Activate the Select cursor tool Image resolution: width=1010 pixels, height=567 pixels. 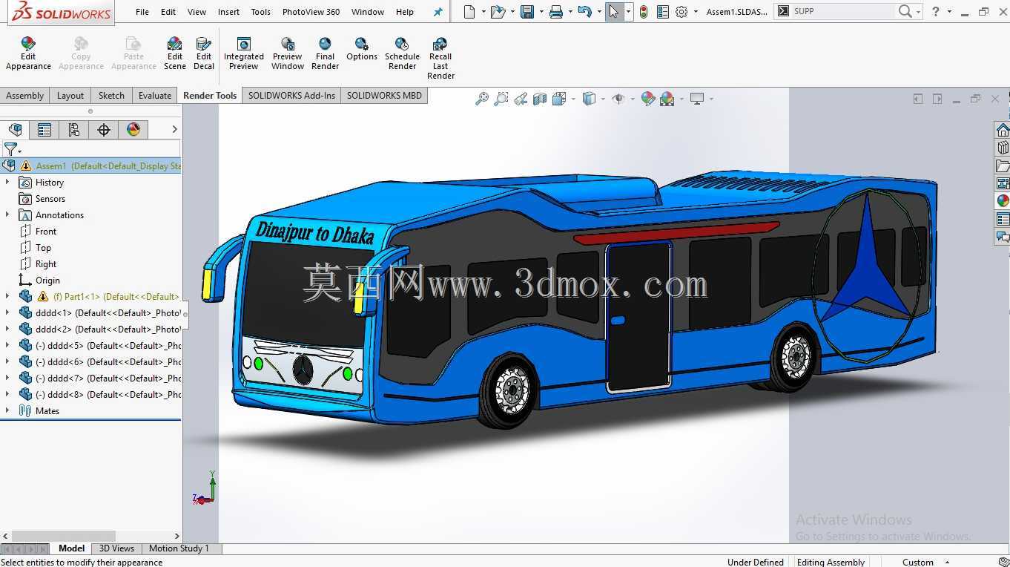[x=614, y=12]
